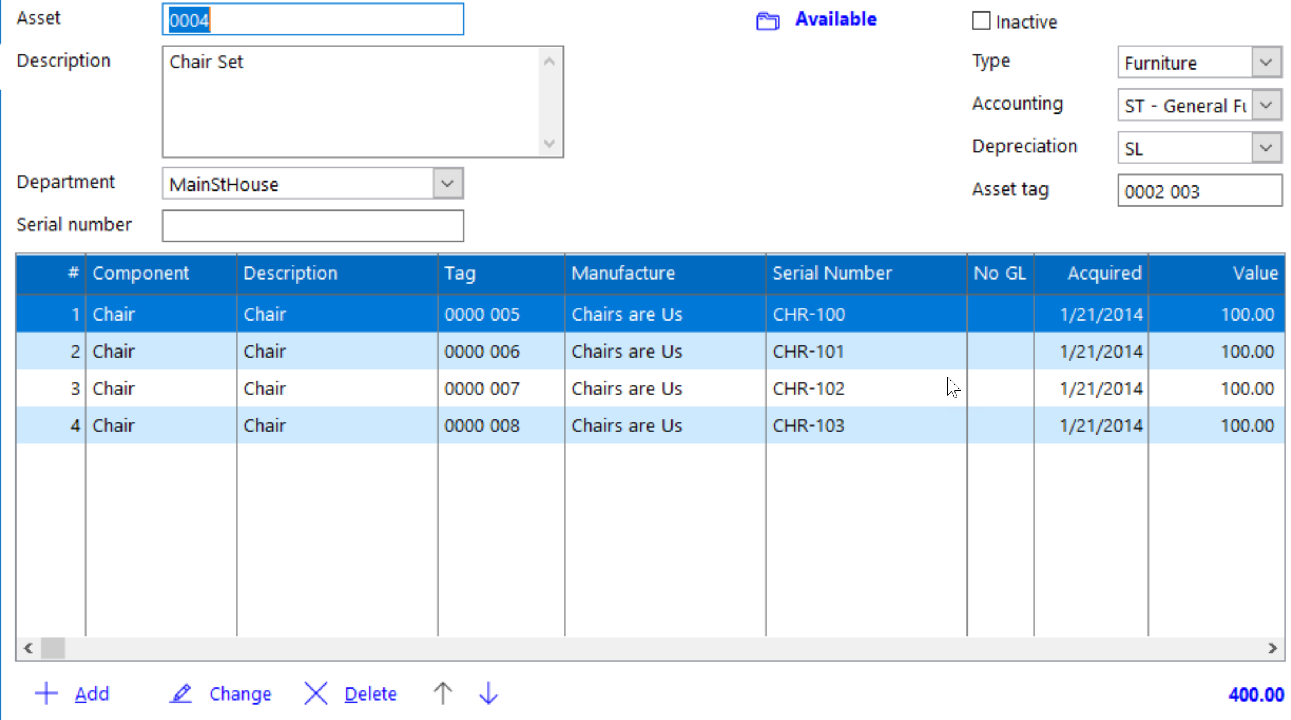1291x720 pixels.
Task: Sort by the Serial Number column header
Action: coord(832,273)
